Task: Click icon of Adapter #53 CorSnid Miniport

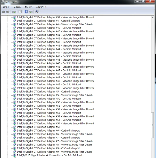Action: 15,113
